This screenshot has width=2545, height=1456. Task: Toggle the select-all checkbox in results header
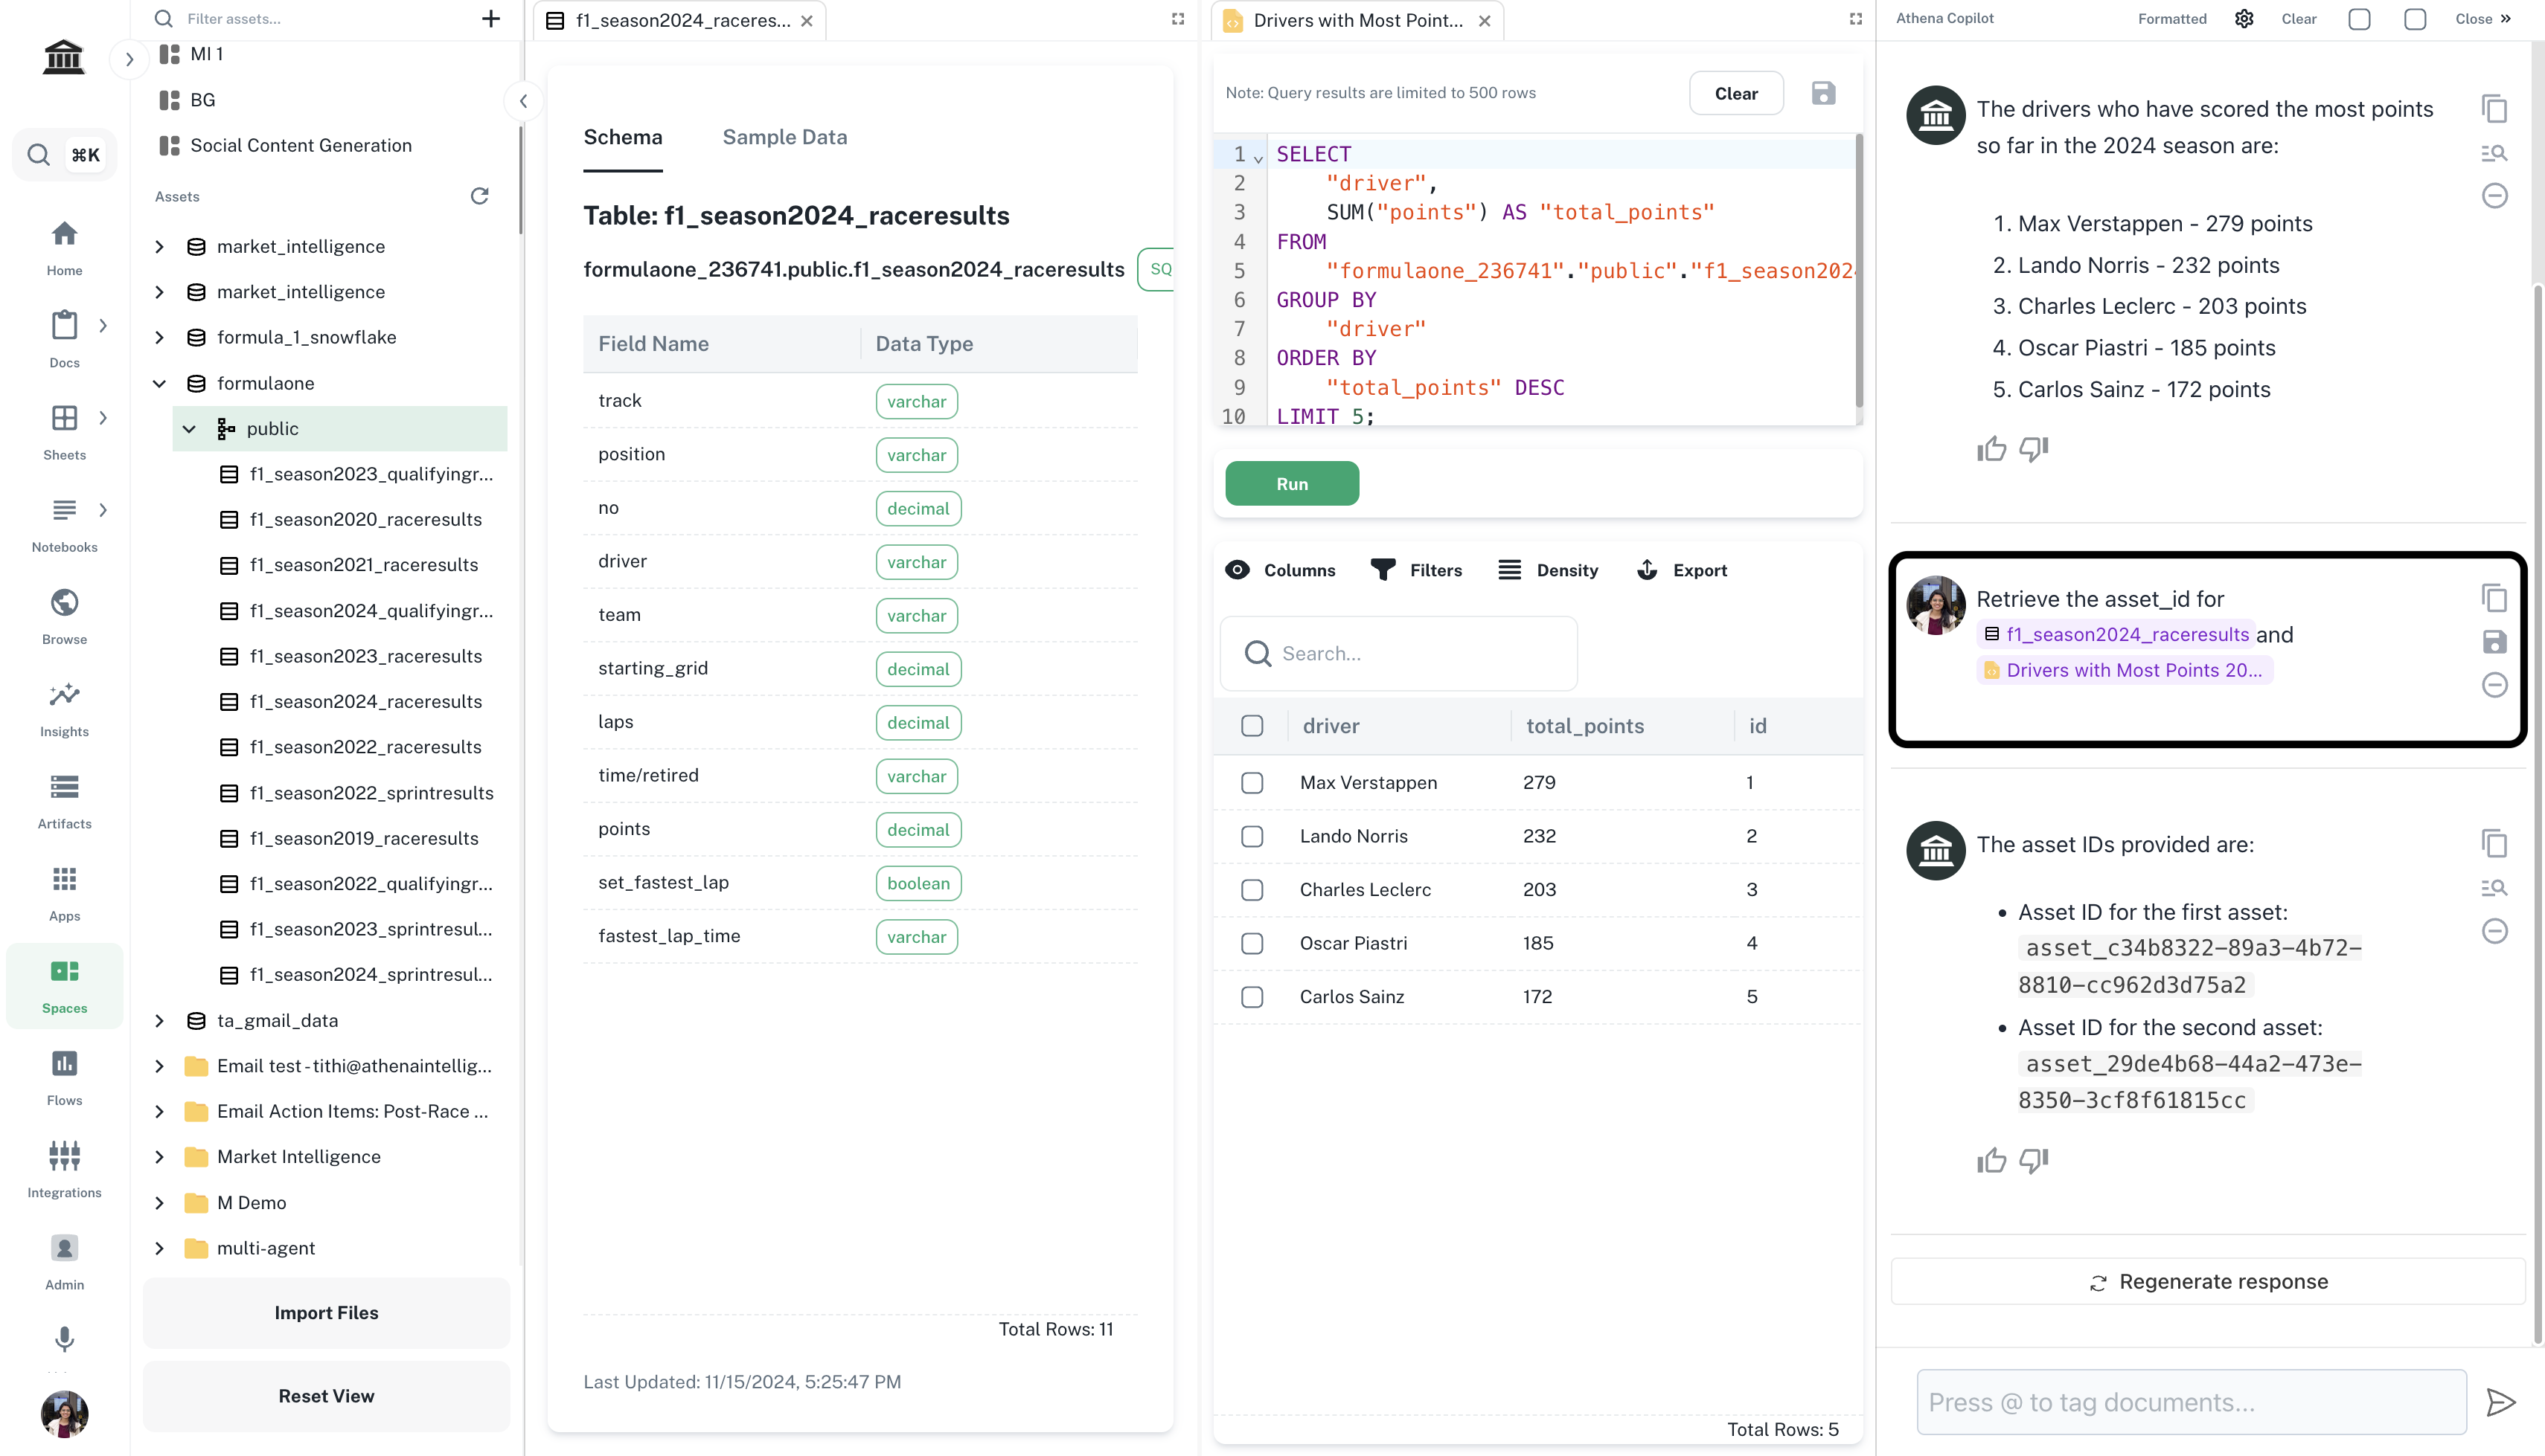coord(1252,726)
